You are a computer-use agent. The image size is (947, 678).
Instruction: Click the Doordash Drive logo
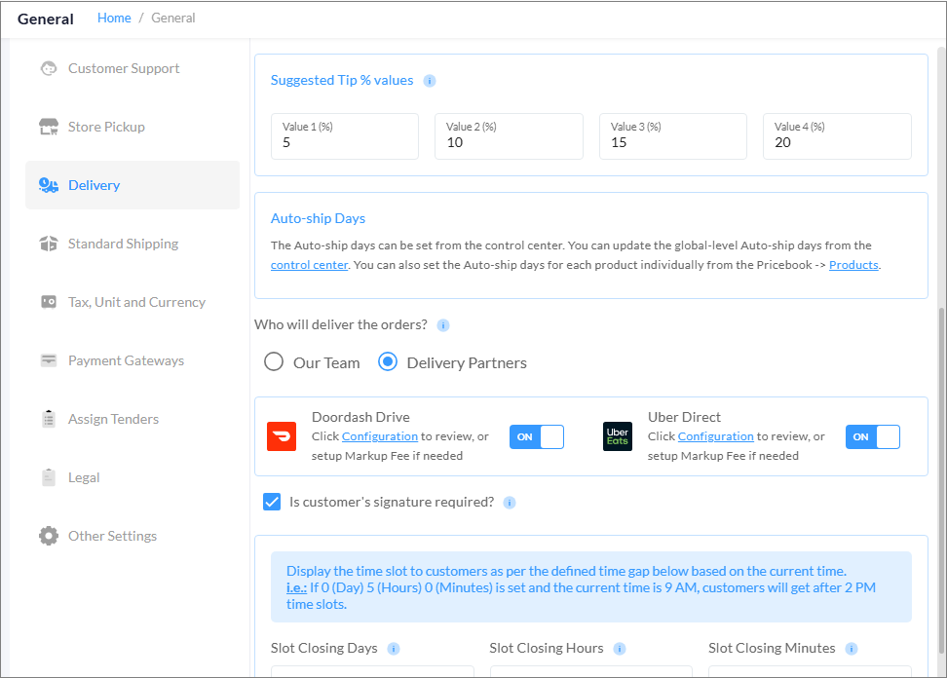pos(282,436)
